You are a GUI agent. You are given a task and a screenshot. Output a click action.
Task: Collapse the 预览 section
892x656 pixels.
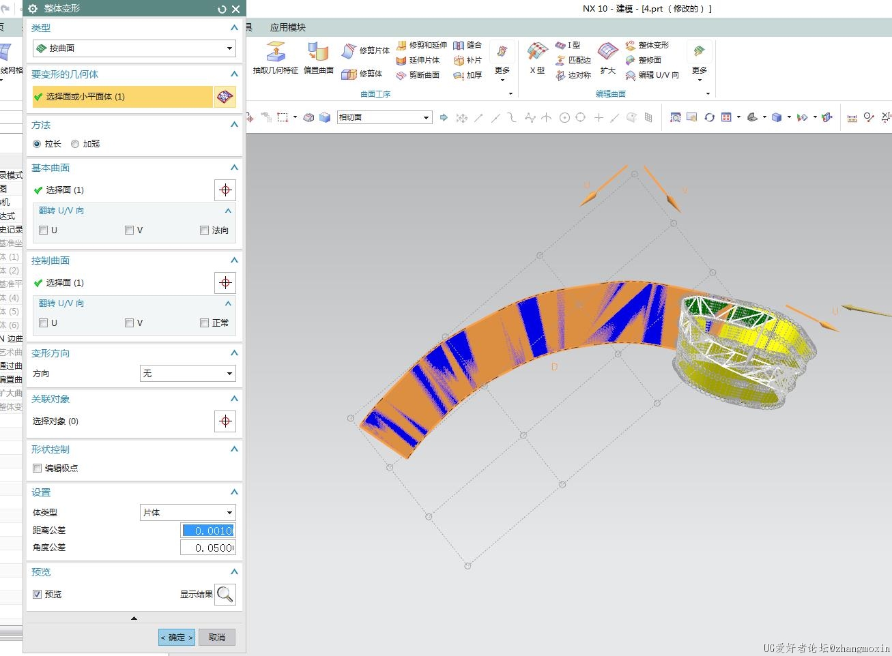coord(234,572)
